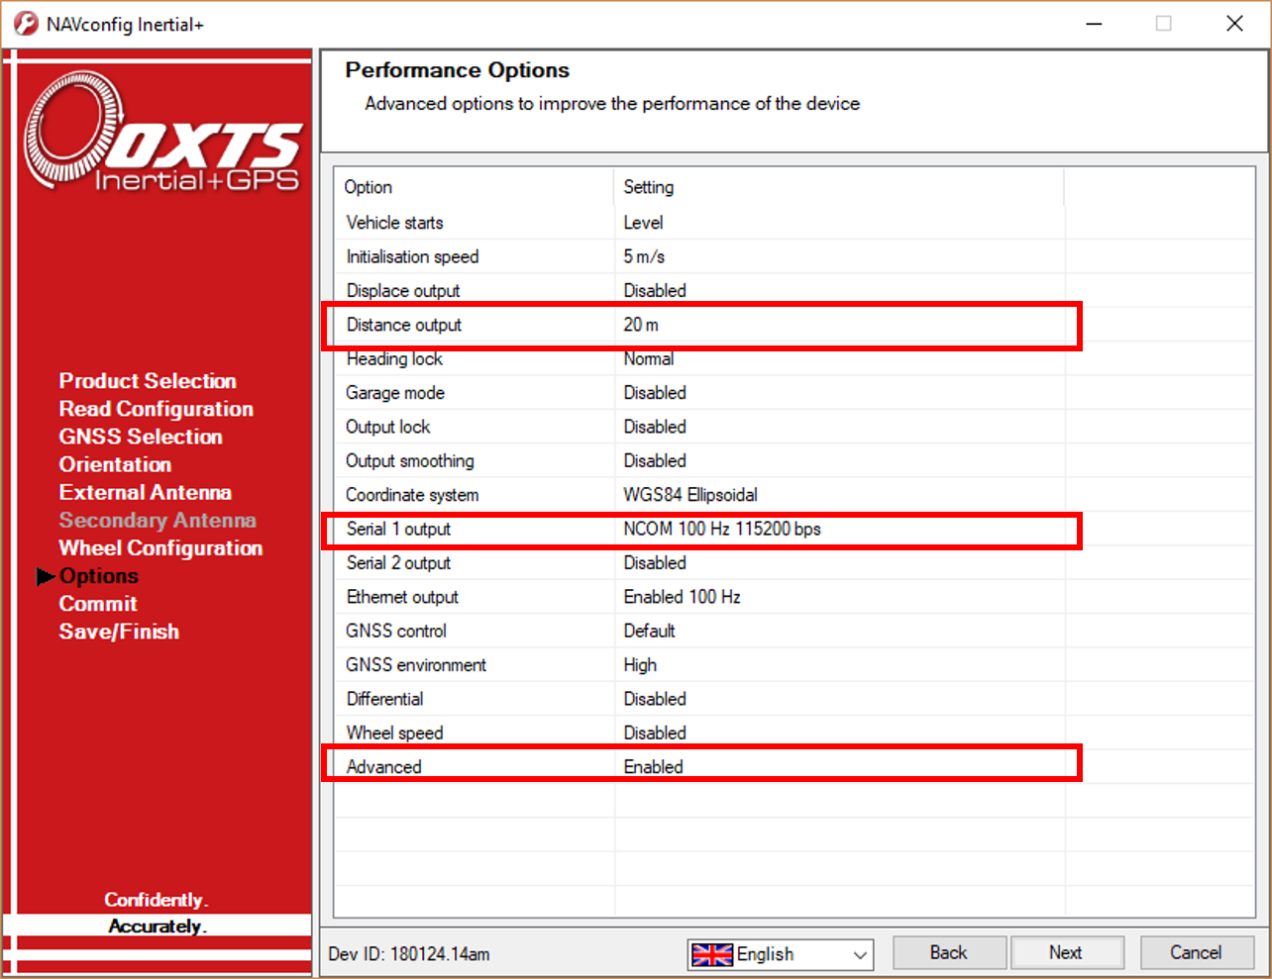Click the Back button

coord(948,952)
